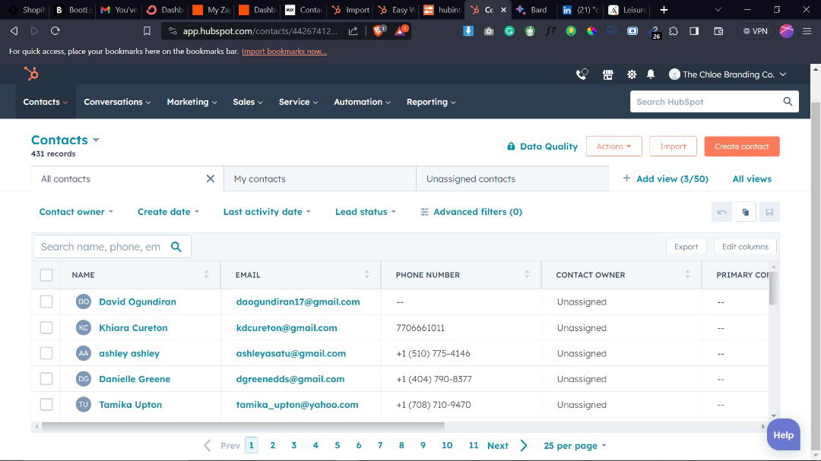Screen dimensions: 821x461
Task: Open the HubSpot Marketplace icon
Action: coord(607,74)
